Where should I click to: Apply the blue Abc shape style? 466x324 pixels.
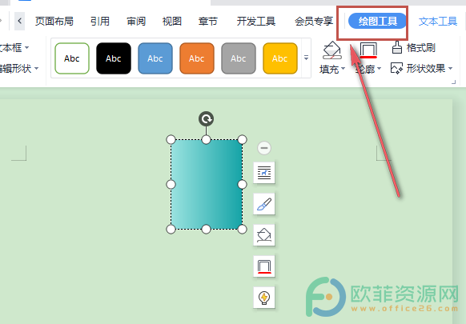point(155,58)
